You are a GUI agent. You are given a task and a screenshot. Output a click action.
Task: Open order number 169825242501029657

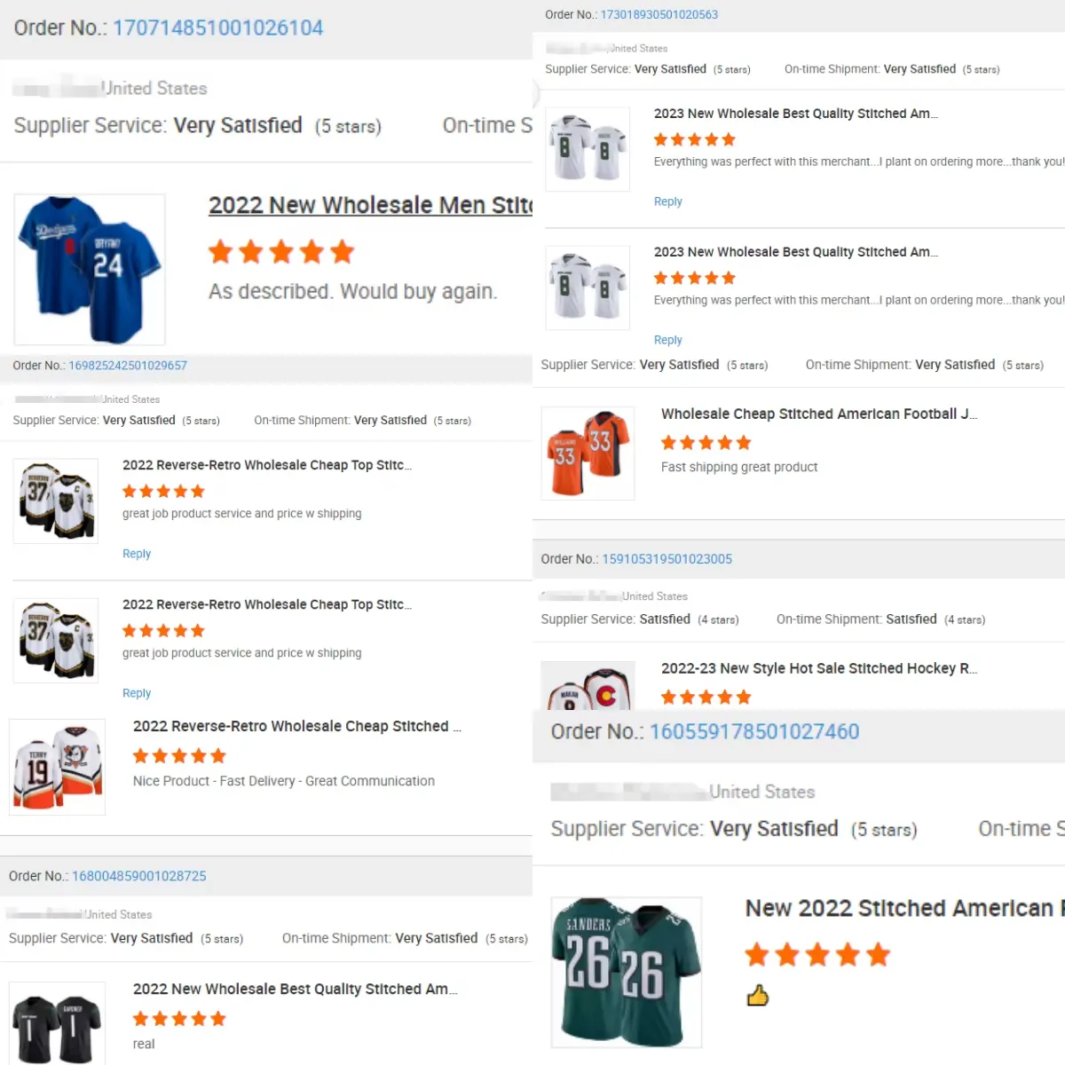(128, 366)
